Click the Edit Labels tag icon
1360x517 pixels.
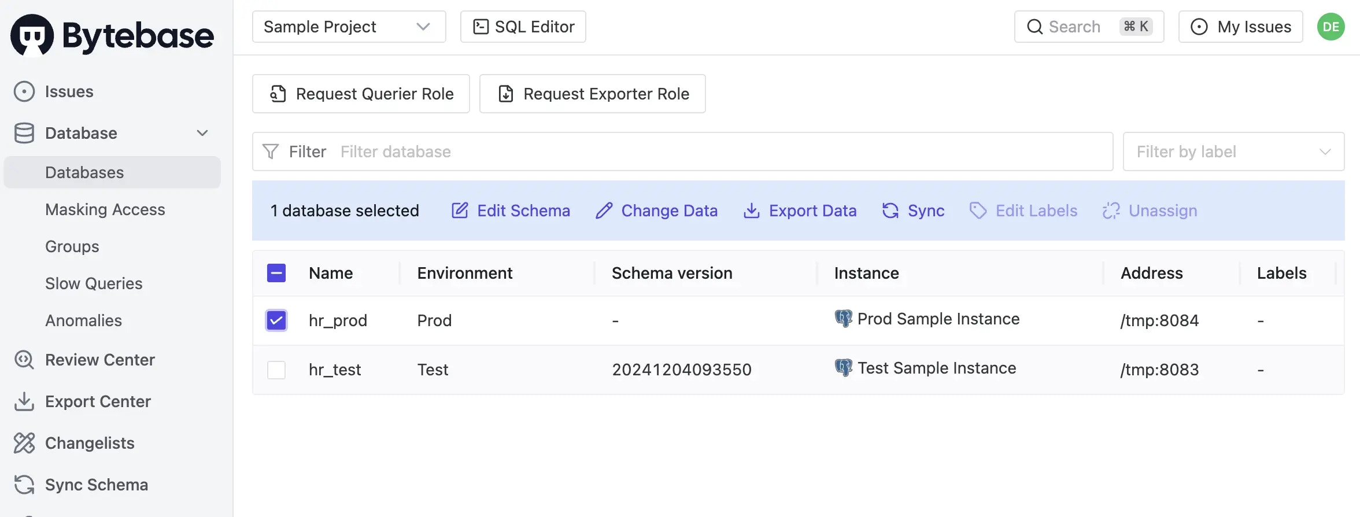point(978,211)
